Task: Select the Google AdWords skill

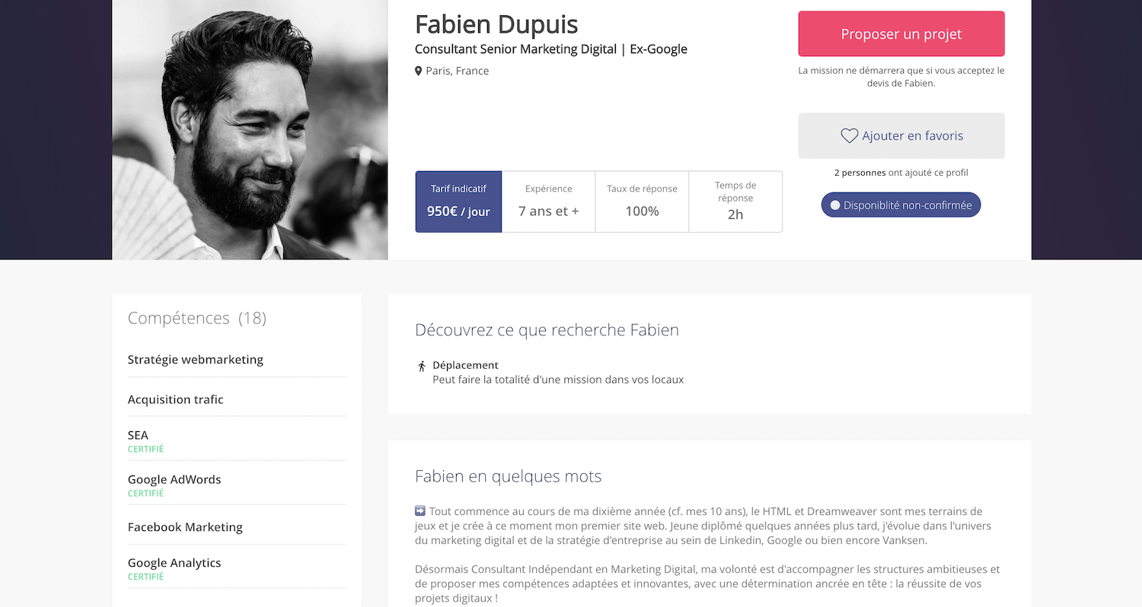Action: (x=174, y=479)
